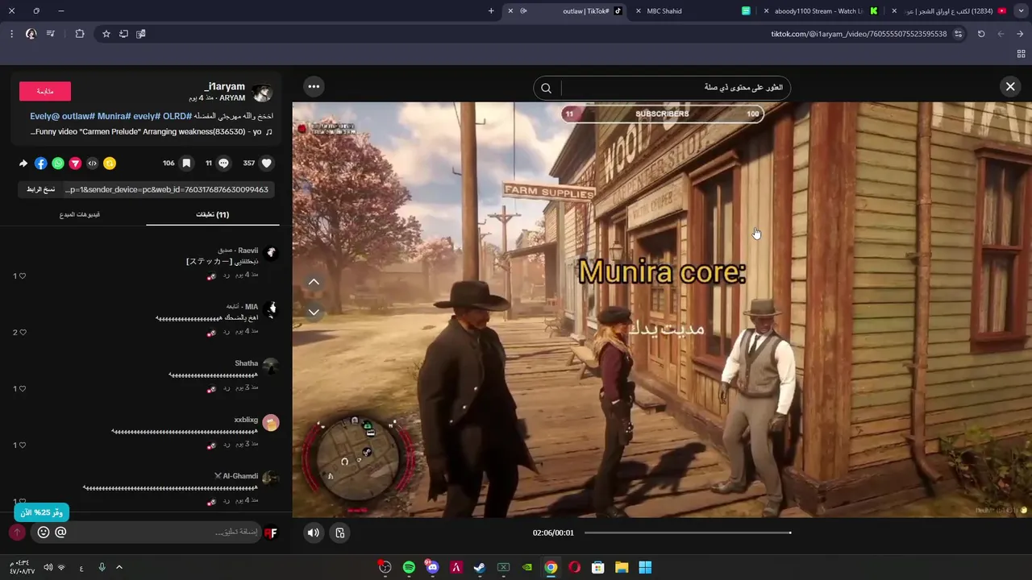Share the video to WhatsApp
1032x580 pixels.
pos(58,164)
